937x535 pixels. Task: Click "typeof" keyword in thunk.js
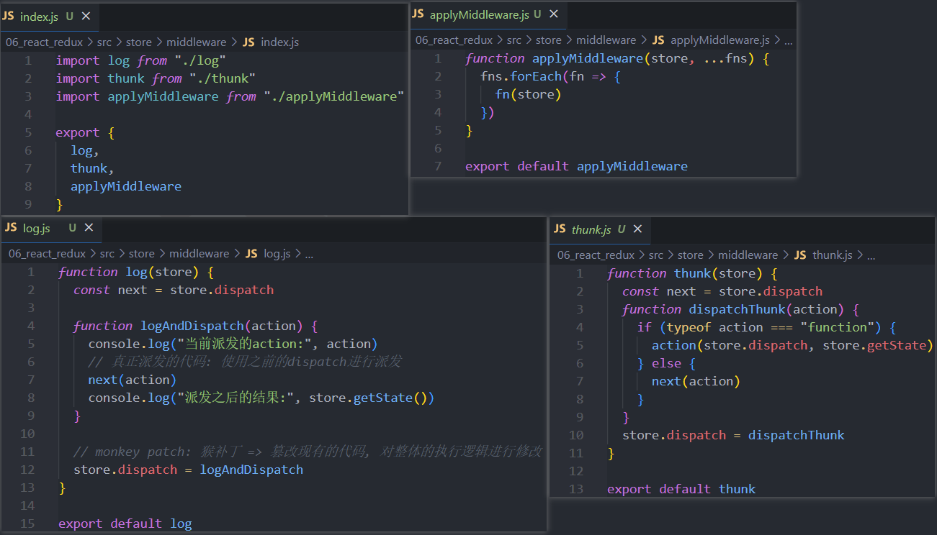click(689, 327)
